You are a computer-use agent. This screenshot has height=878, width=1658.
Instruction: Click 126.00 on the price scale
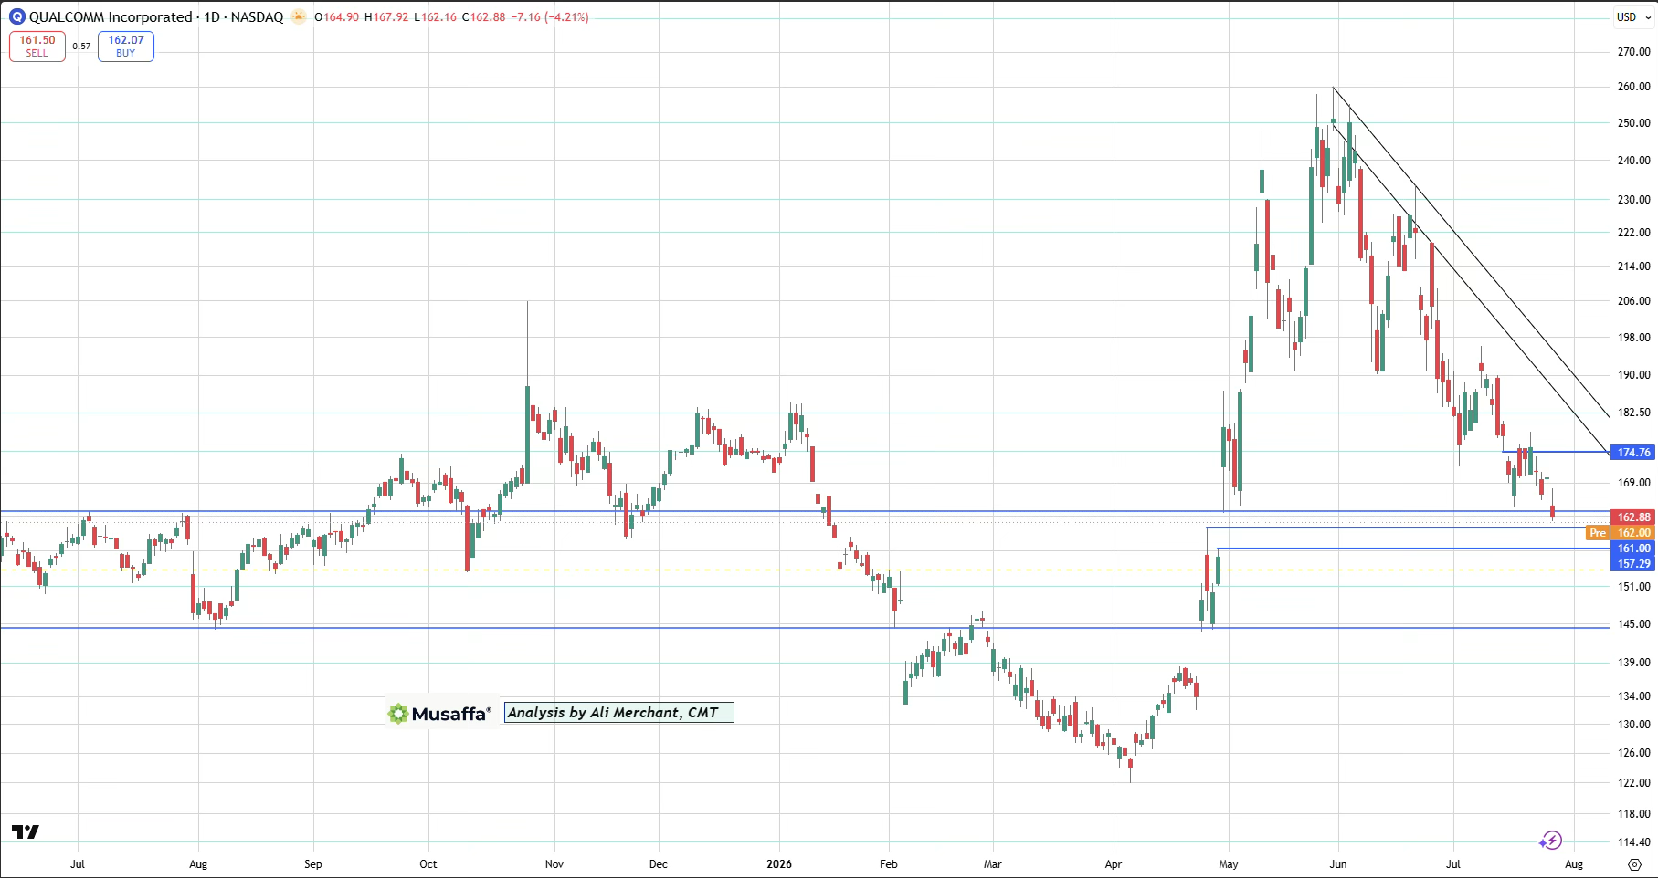pos(1634,753)
